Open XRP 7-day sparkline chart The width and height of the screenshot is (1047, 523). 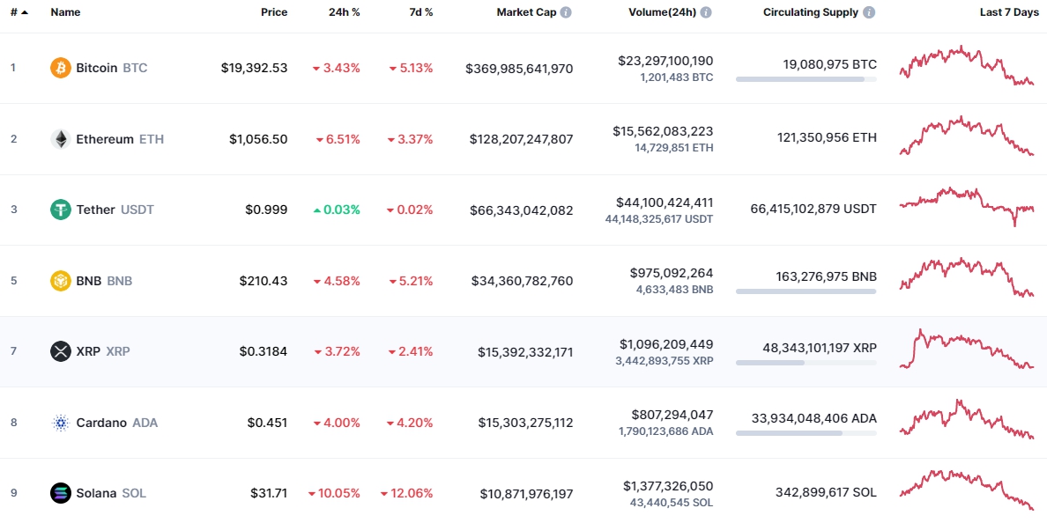point(966,349)
